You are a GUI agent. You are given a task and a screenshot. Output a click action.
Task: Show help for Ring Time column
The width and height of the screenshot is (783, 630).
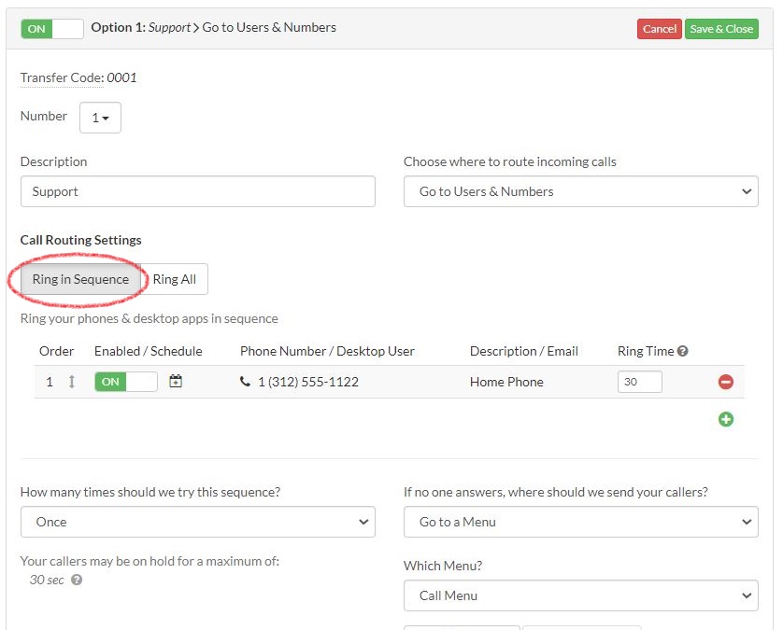[683, 352]
